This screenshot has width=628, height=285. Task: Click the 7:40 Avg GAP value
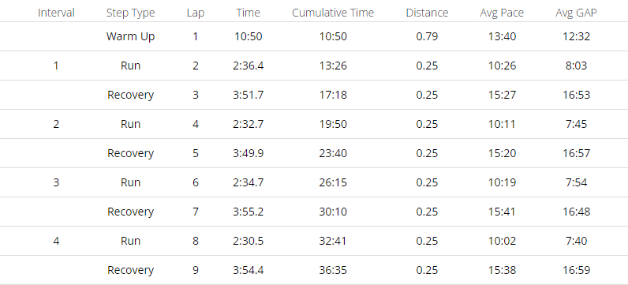coord(576,242)
